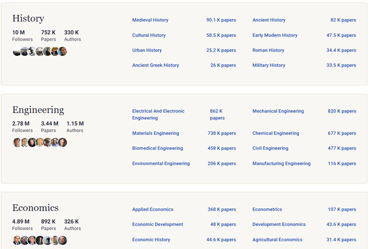Viewport: 369px width, 249px height.
Task: Open the Urban History topic link
Action: pyautogui.click(x=147, y=50)
